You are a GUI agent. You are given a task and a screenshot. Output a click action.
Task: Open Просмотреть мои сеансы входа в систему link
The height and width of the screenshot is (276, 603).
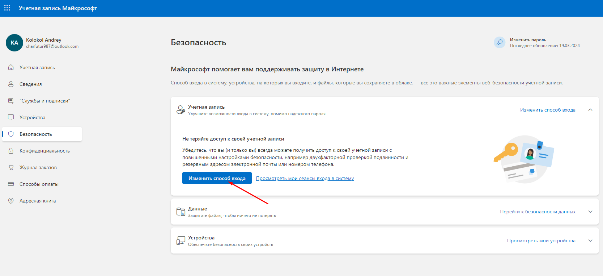[x=305, y=178]
